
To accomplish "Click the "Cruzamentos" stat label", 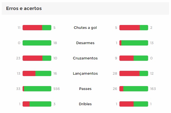I will pos(85,58).
